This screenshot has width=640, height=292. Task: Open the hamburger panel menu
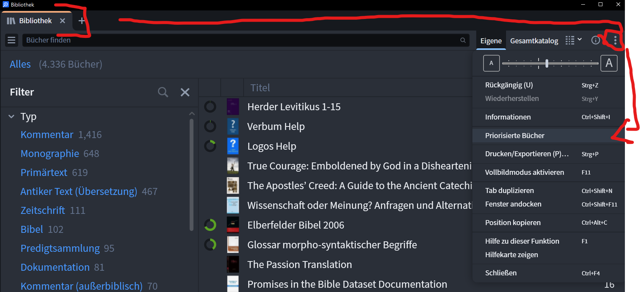tap(12, 40)
